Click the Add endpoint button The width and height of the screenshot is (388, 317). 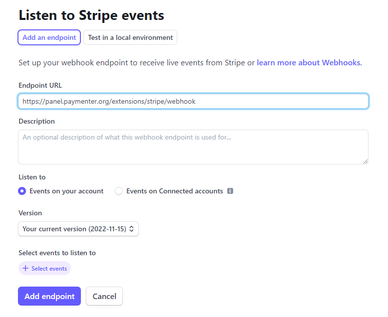[x=49, y=296]
